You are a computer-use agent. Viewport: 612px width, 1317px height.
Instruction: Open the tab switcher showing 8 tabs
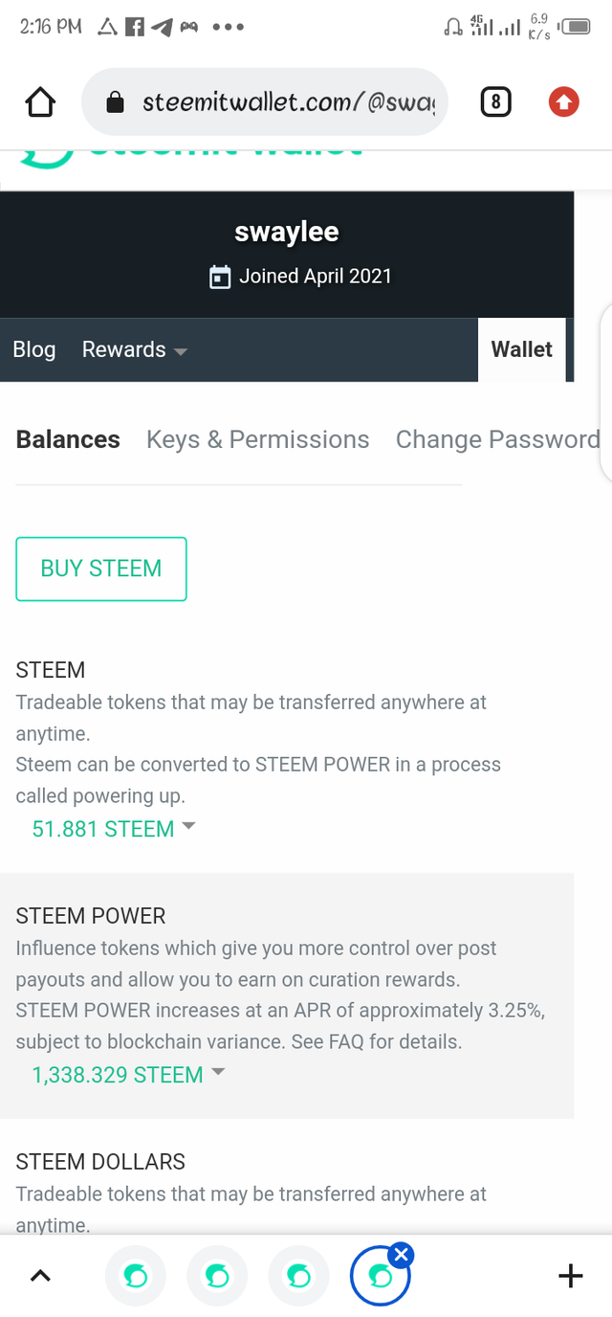tap(494, 101)
